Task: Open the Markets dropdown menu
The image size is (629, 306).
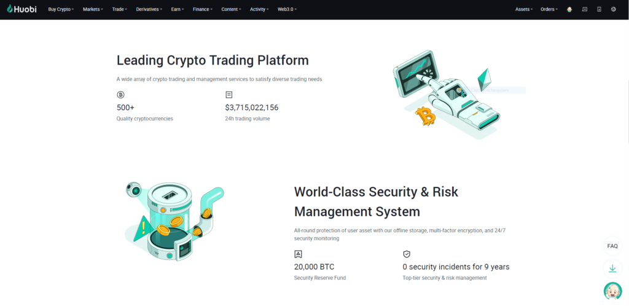Action: 93,9
